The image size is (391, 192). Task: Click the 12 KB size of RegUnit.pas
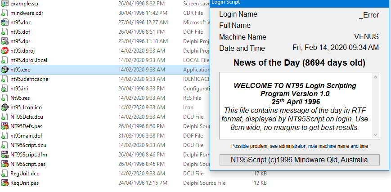261,183
